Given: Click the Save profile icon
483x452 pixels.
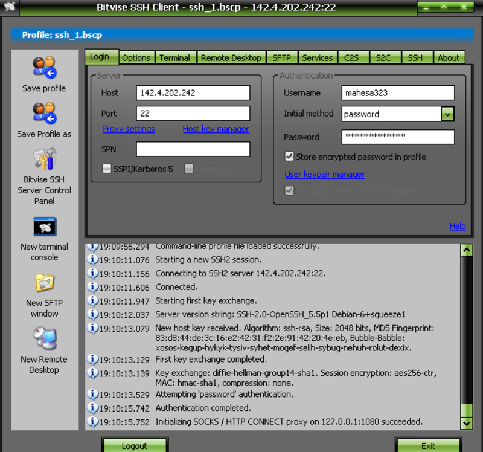Looking at the screenshot, I should (43, 66).
